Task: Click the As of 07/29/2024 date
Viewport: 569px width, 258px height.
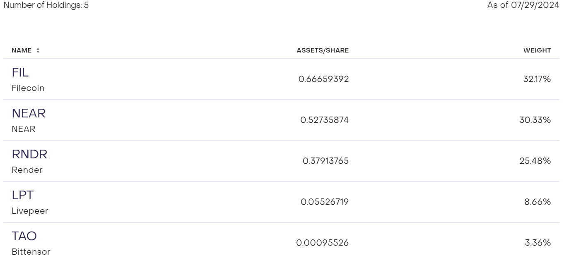Action: pyautogui.click(x=523, y=5)
